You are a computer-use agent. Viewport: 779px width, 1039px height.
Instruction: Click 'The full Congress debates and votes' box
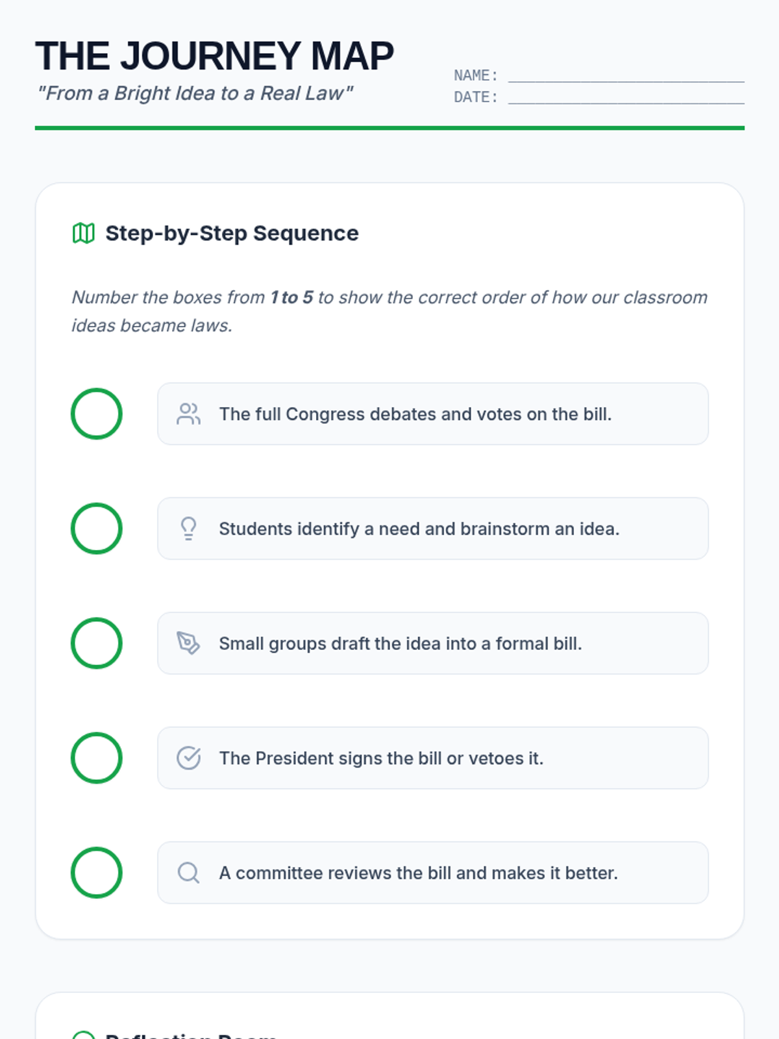(432, 414)
